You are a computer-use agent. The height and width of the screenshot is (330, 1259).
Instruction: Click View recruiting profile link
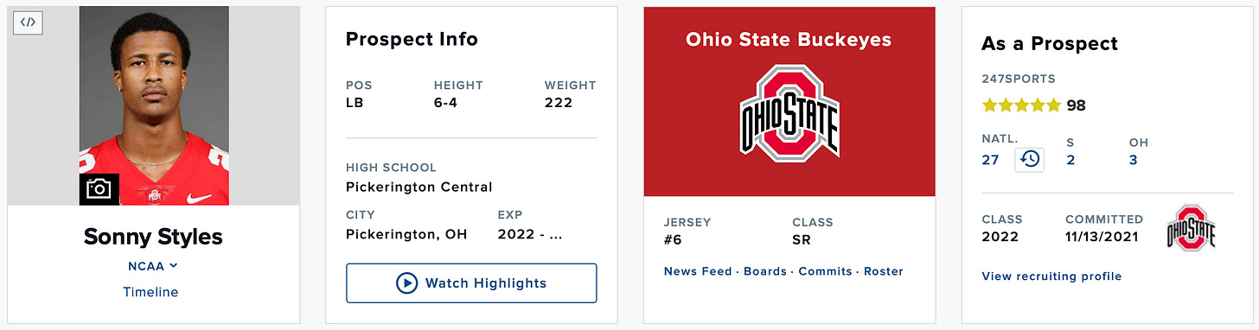(1051, 276)
